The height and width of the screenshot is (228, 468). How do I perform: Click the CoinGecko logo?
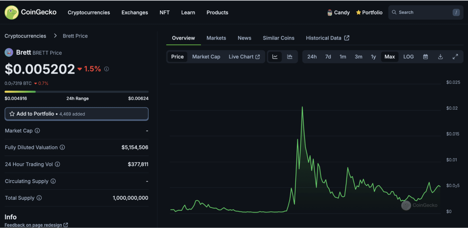(30, 12)
